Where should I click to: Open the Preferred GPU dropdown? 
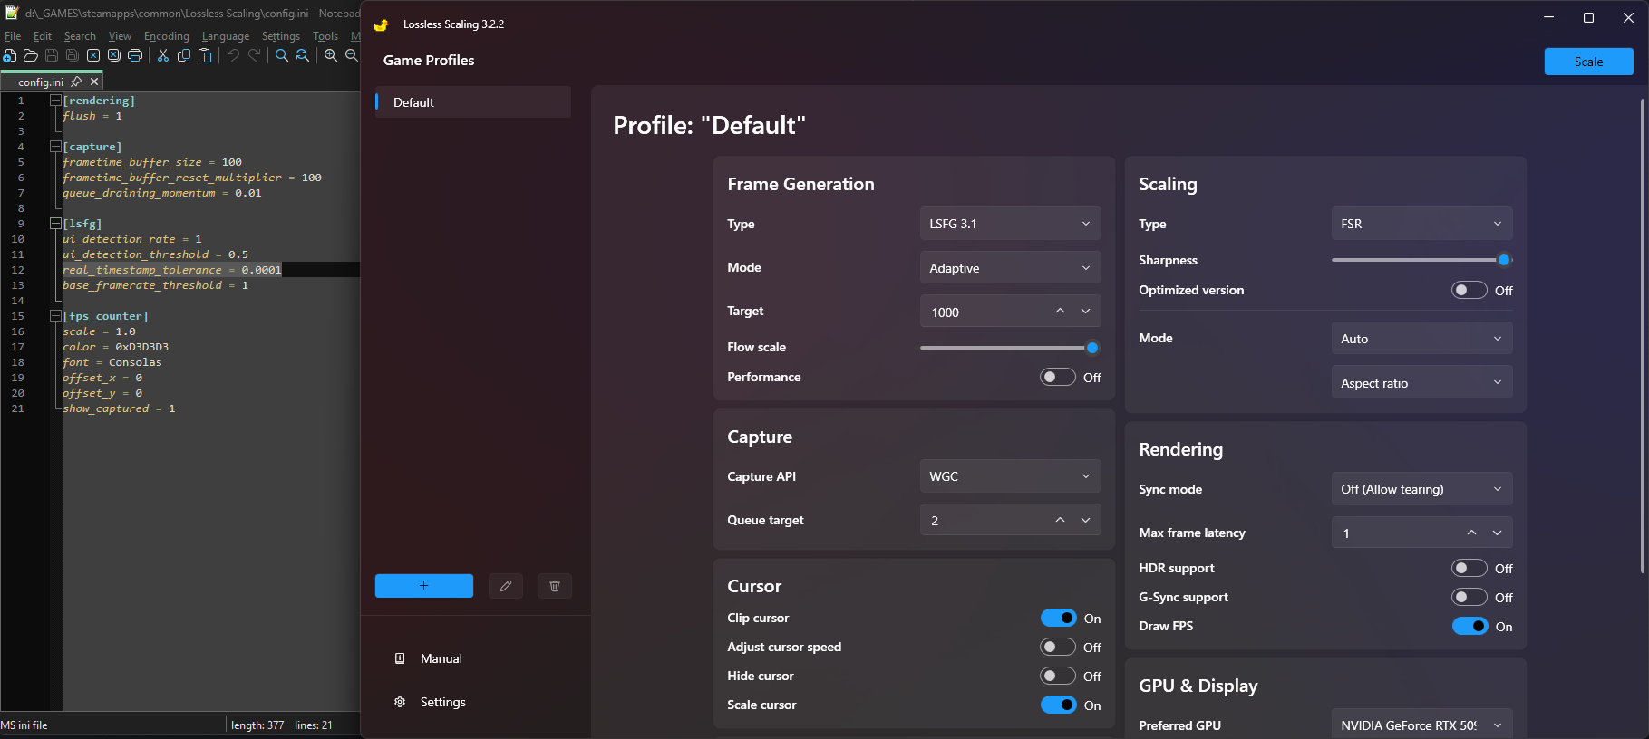[x=1421, y=725]
